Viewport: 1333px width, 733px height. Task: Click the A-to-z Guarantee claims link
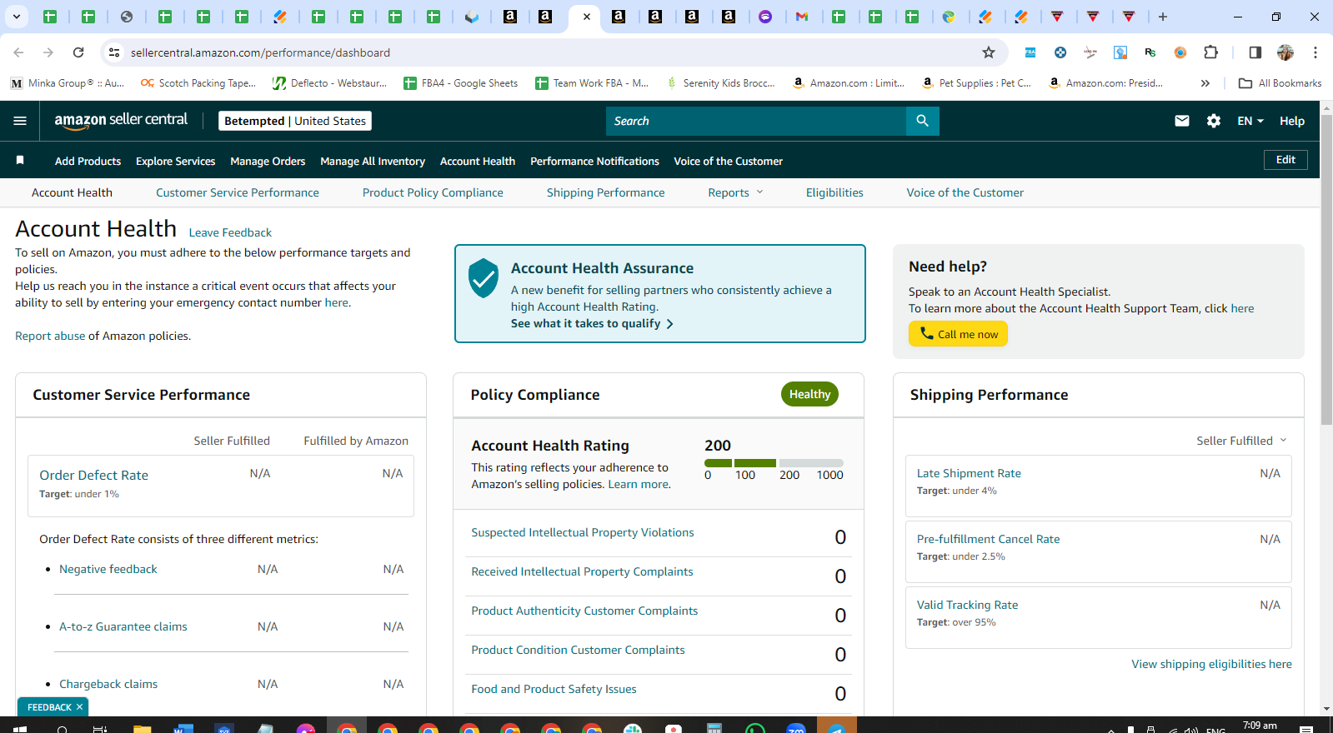point(123,626)
